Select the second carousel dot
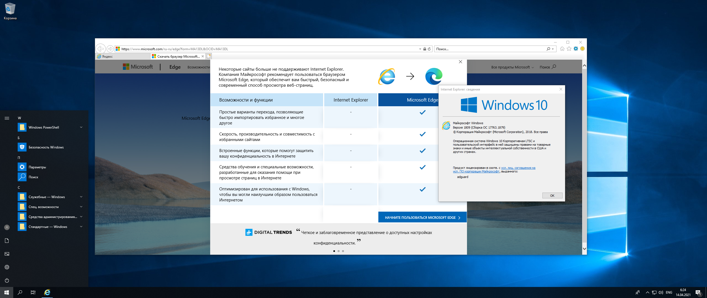 coord(339,251)
